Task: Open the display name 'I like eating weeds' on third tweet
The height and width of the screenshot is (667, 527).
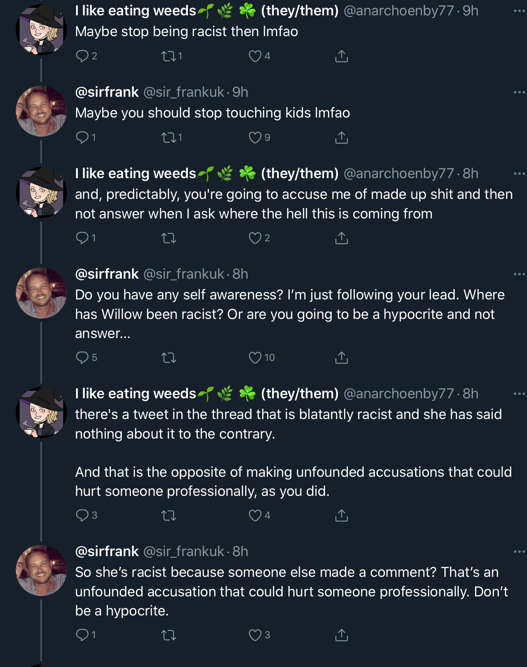Action: click(x=135, y=174)
